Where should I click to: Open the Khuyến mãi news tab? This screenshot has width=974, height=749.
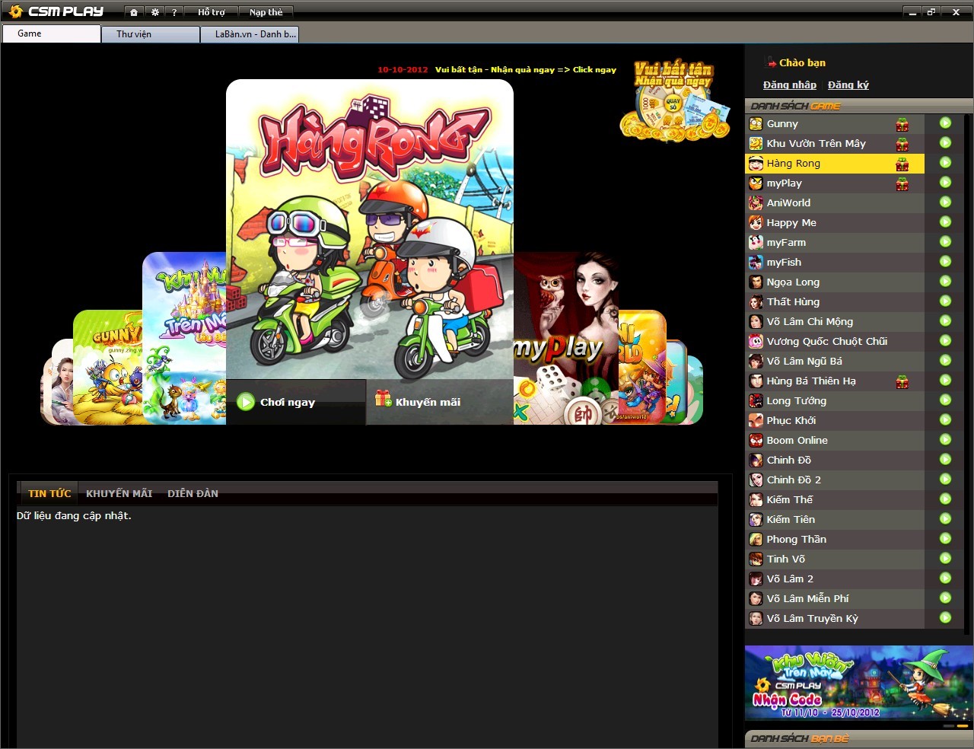tap(119, 493)
